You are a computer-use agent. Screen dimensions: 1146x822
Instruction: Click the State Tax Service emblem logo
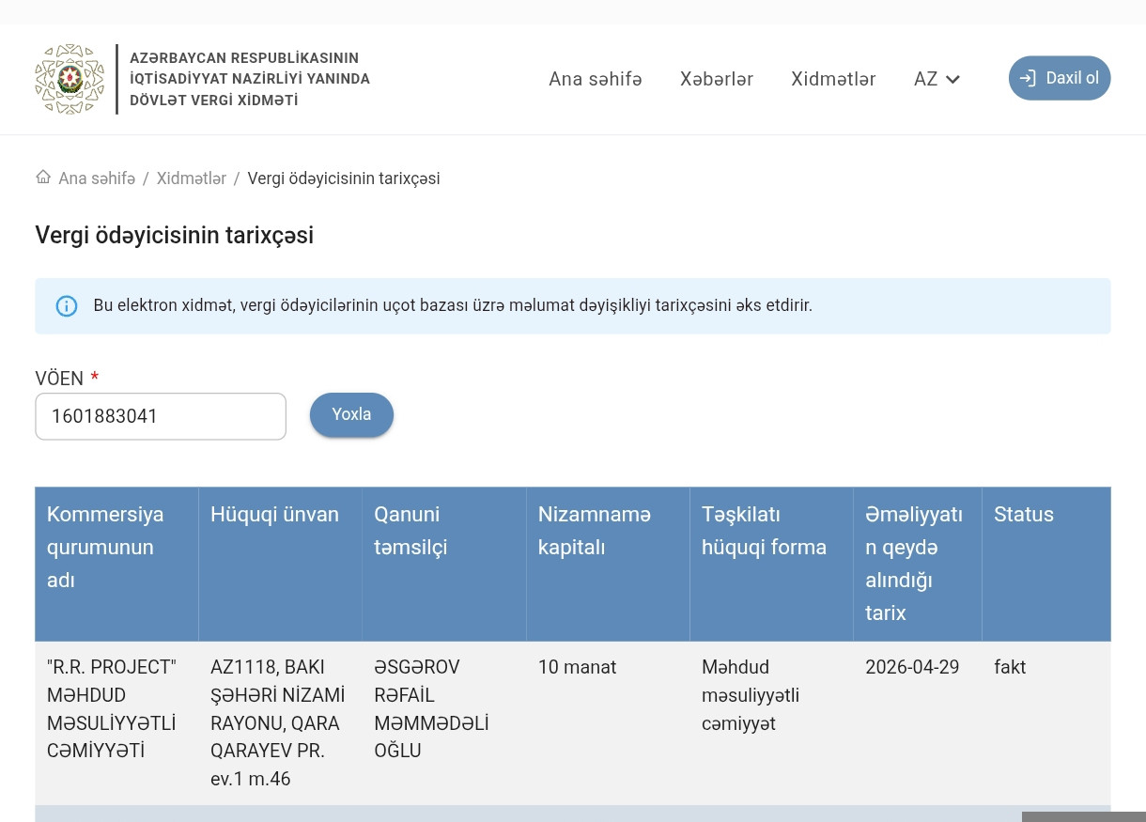(x=70, y=79)
